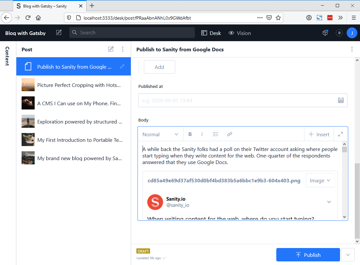Open the tracking protection shield icon

(69, 18)
